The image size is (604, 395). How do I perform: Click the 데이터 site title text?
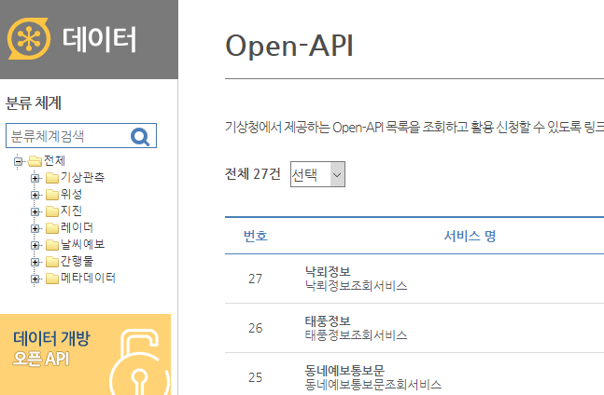[x=99, y=39]
